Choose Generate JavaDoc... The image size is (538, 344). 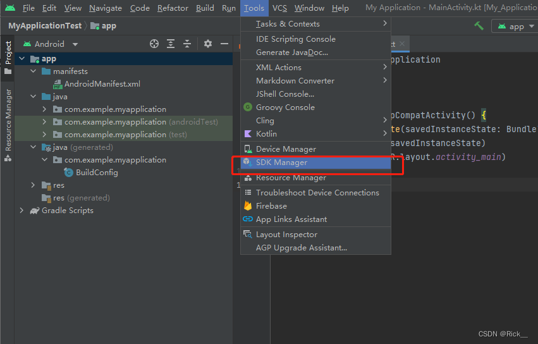[315, 52]
